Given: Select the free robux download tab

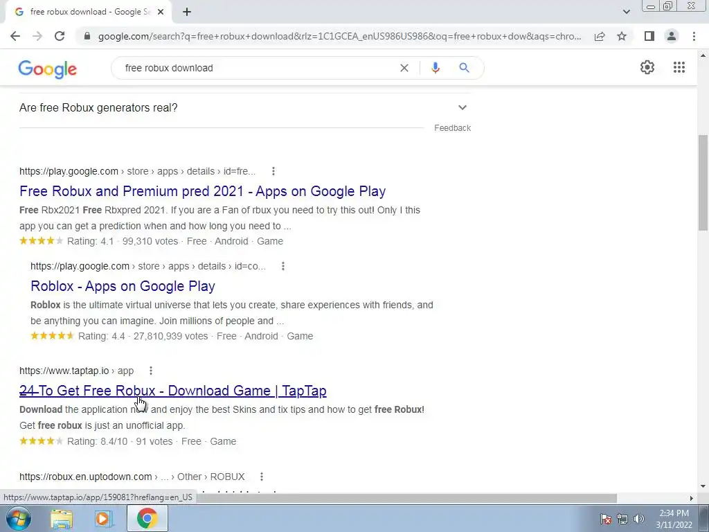Looking at the screenshot, I should [88, 12].
